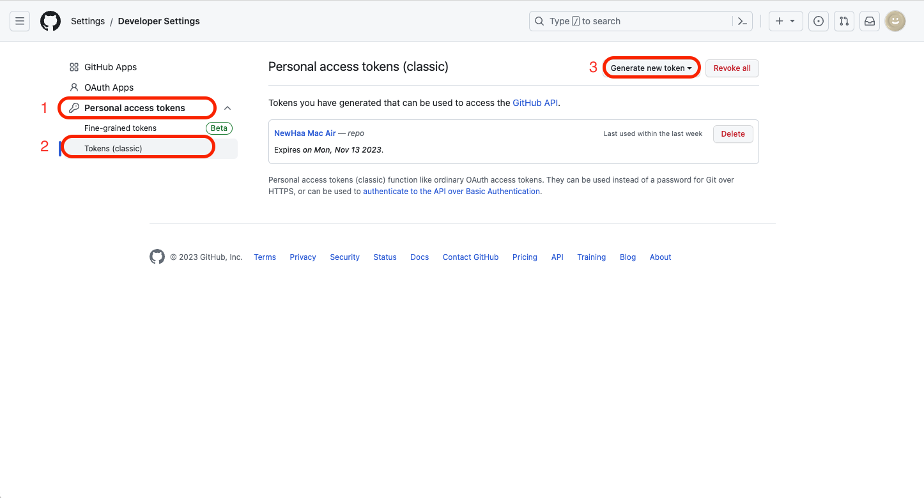Go to GitHub home via Octocat logo
This screenshot has width=924, height=498.
tap(50, 21)
